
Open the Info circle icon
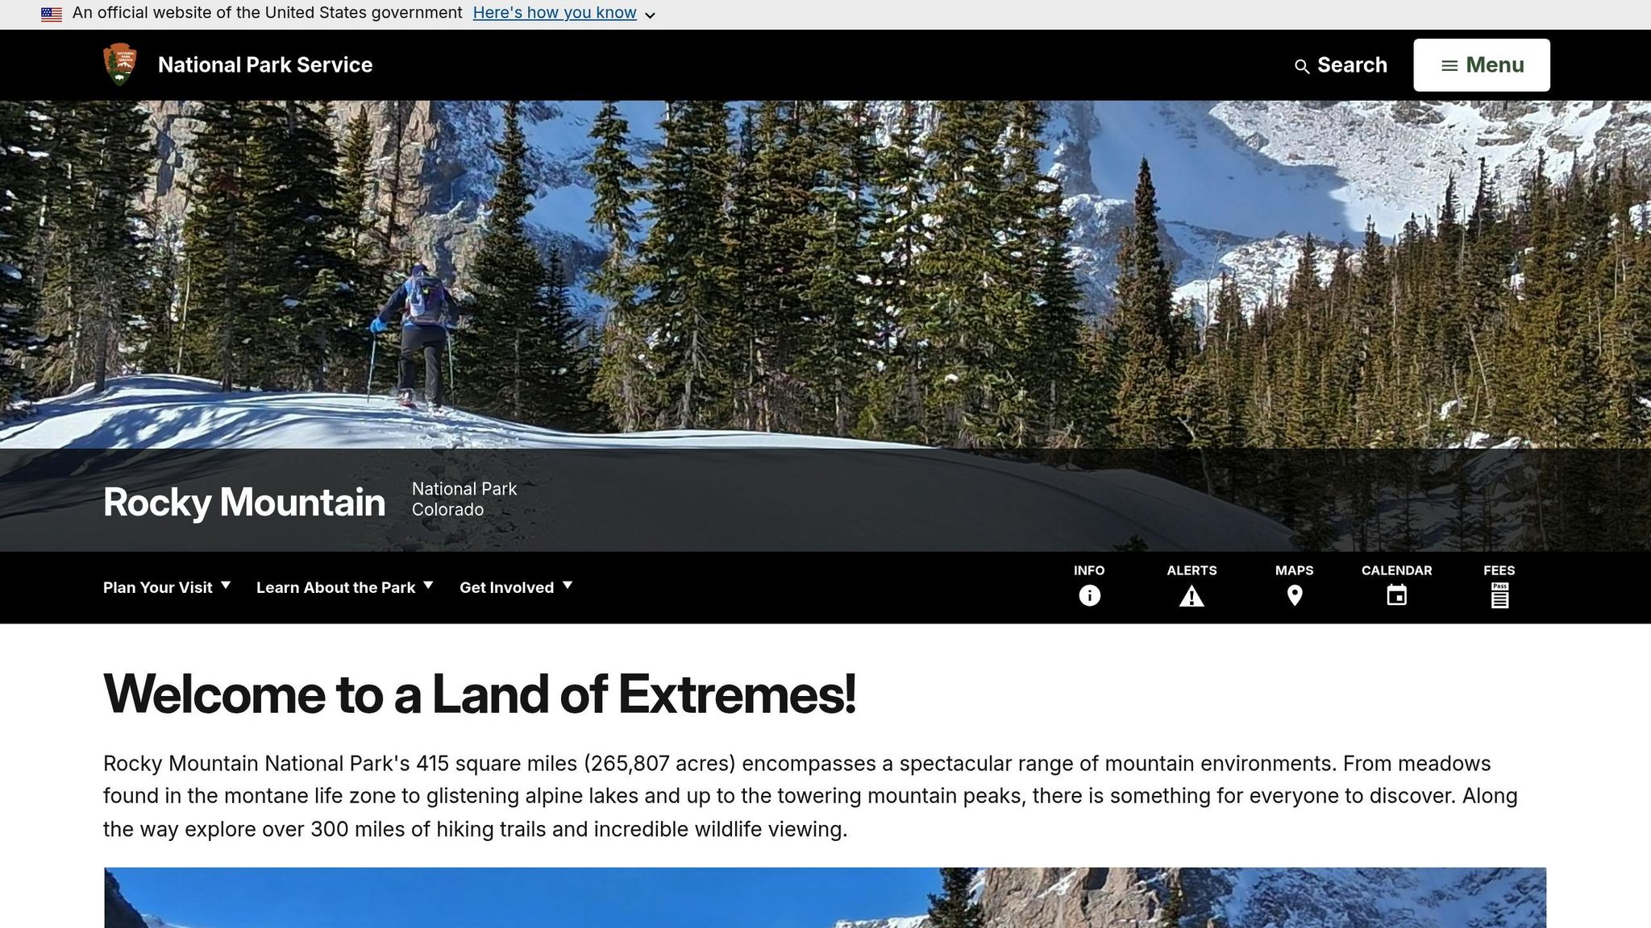tap(1089, 595)
